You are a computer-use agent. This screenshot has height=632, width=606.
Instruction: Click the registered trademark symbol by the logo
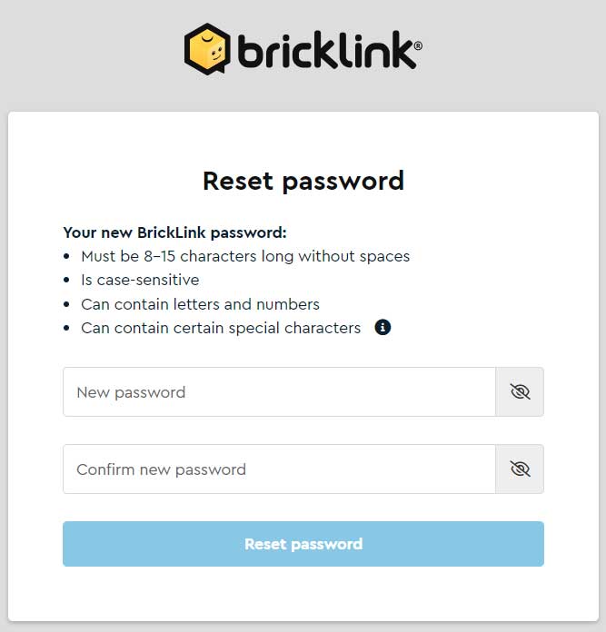(x=417, y=44)
